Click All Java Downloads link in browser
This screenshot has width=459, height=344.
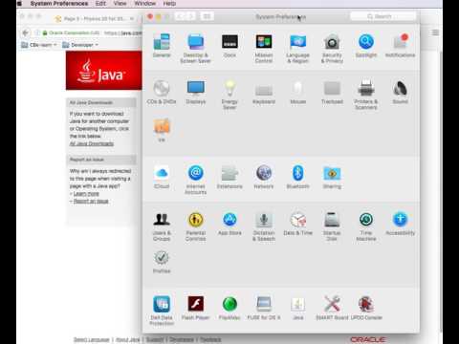point(92,143)
